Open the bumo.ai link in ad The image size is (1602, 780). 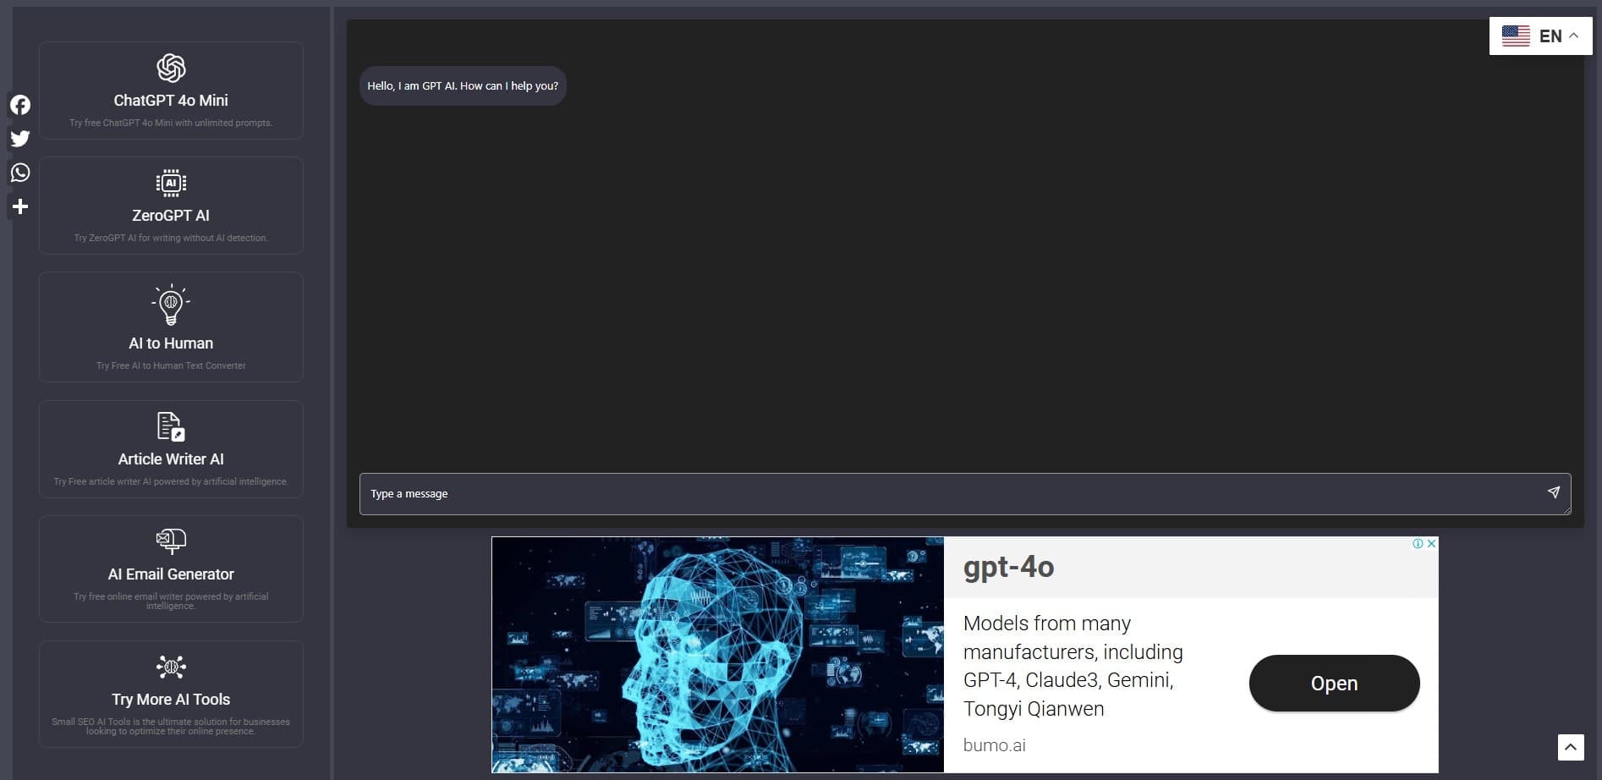(994, 745)
